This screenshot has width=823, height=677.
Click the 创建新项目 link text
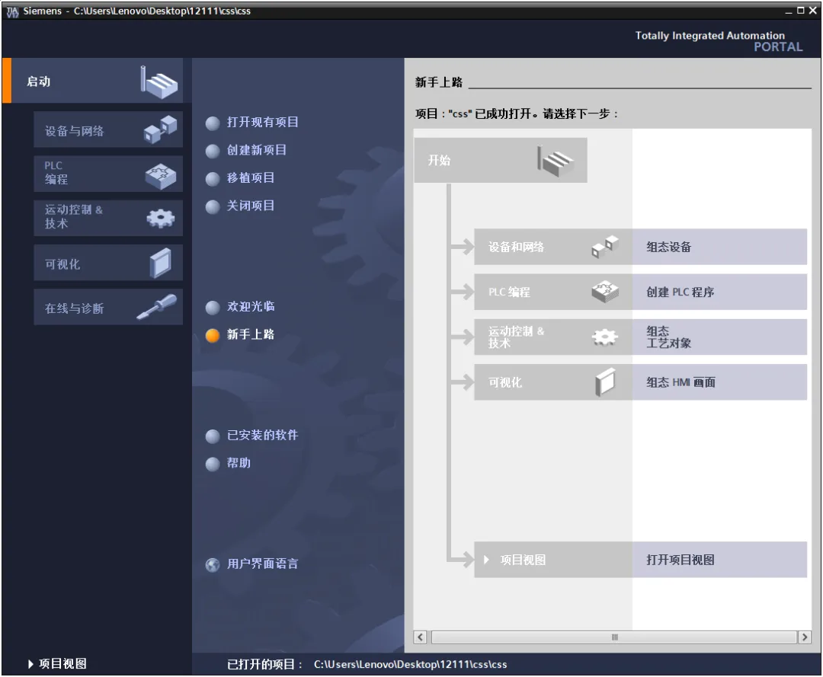tap(257, 150)
